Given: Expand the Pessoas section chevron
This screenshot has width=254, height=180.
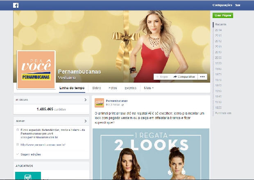Looking at the screenshot, I should [x=86, y=100].
